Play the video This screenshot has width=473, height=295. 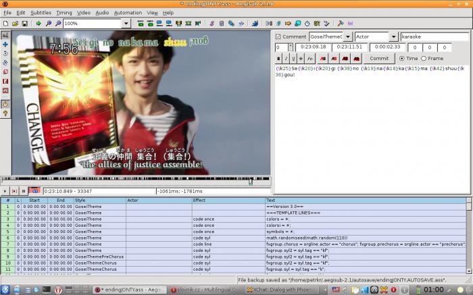click(x=5, y=191)
